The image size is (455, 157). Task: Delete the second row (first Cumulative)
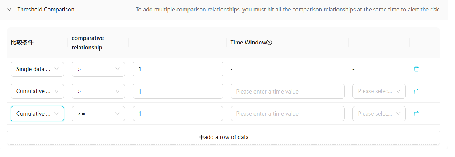pyautogui.click(x=416, y=91)
